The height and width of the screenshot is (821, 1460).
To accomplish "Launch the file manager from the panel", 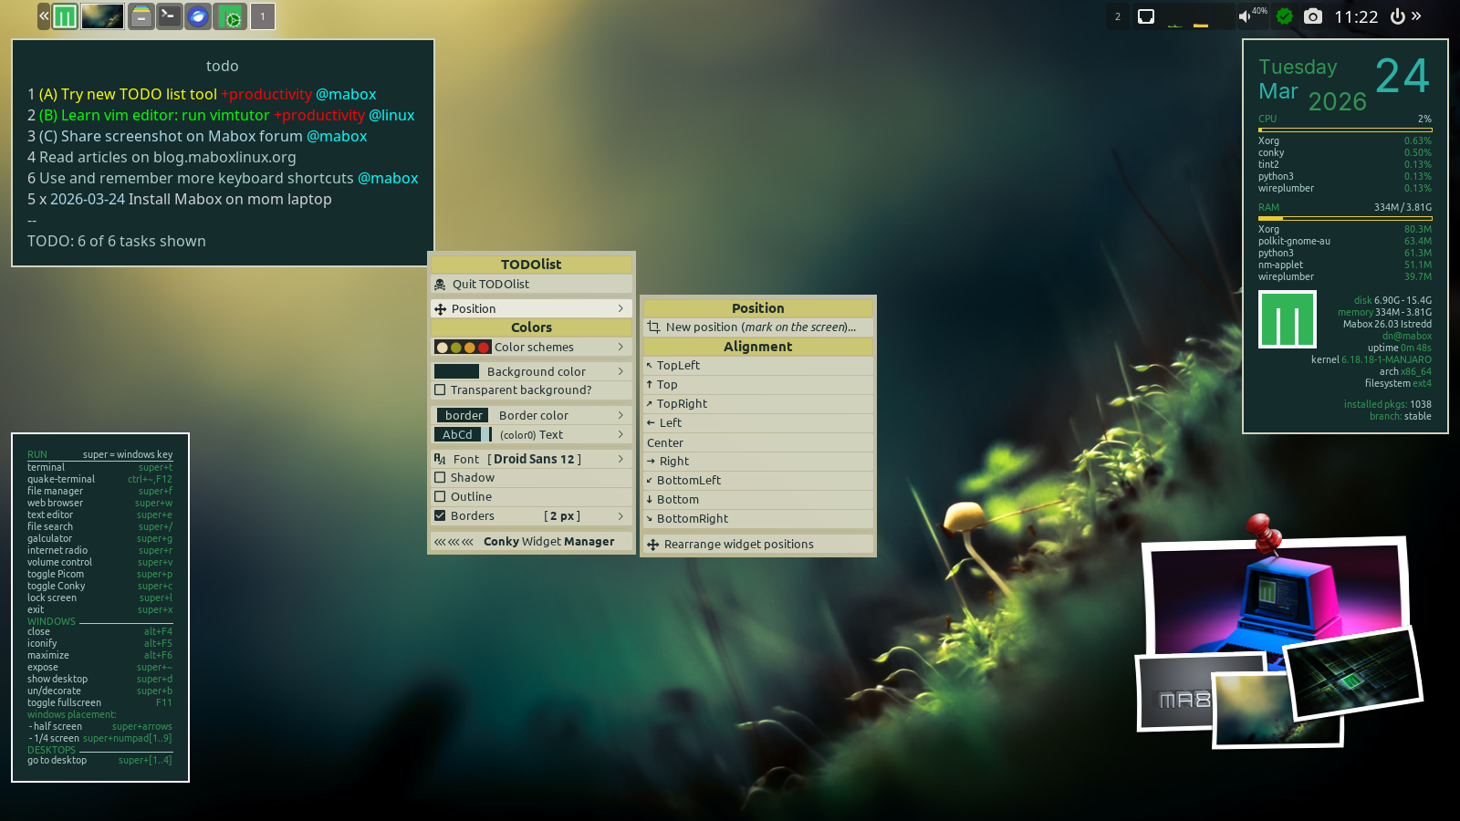I will pos(141,16).
